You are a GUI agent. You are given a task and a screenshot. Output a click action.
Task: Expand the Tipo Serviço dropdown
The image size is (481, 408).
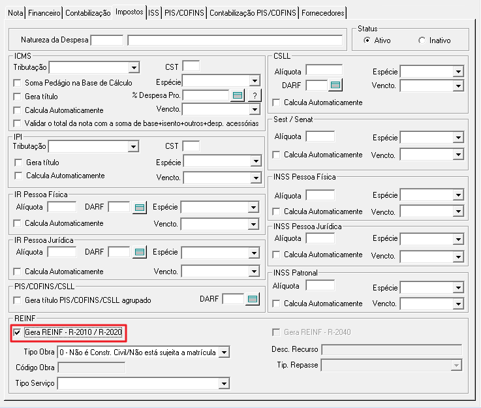tap(225, 383)
